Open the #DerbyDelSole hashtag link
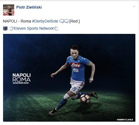This screenshot has width=139, height=125. 45,21
